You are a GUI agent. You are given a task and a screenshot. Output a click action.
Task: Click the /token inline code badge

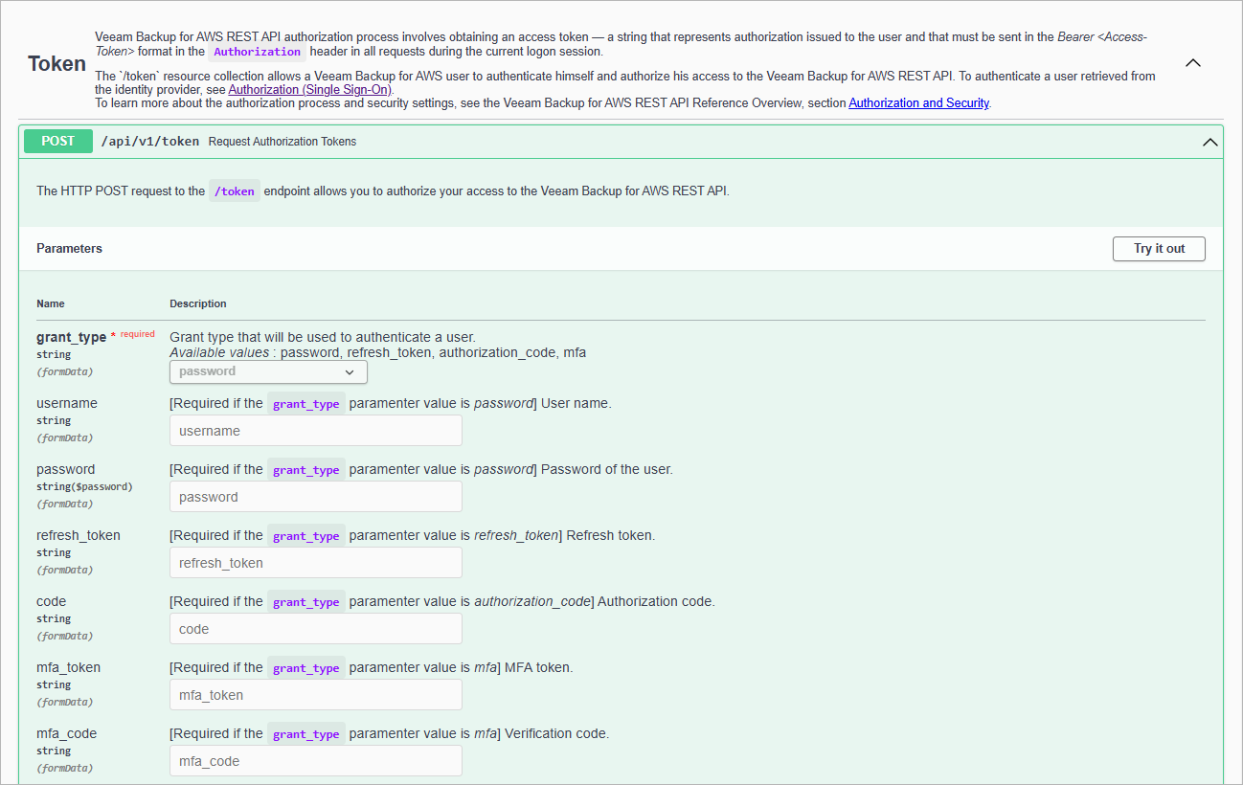point(234,191)
